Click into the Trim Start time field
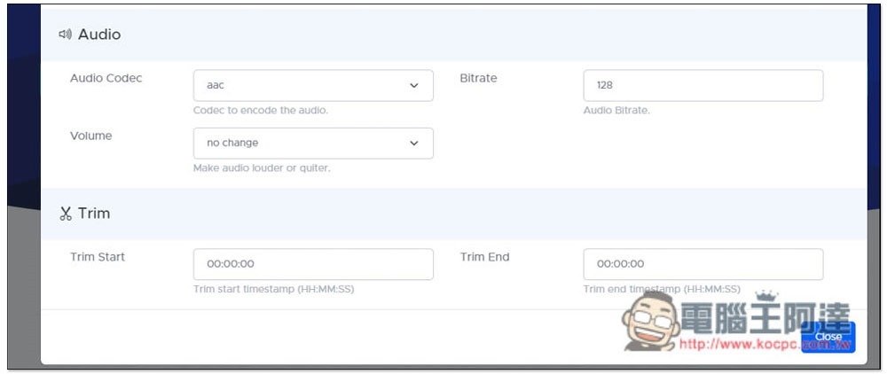The height and width of the screenshot is (374, 887). tap(313, 264)
